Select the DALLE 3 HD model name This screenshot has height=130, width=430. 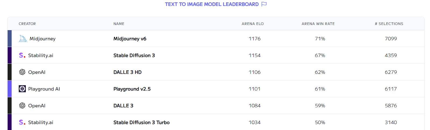127,72
